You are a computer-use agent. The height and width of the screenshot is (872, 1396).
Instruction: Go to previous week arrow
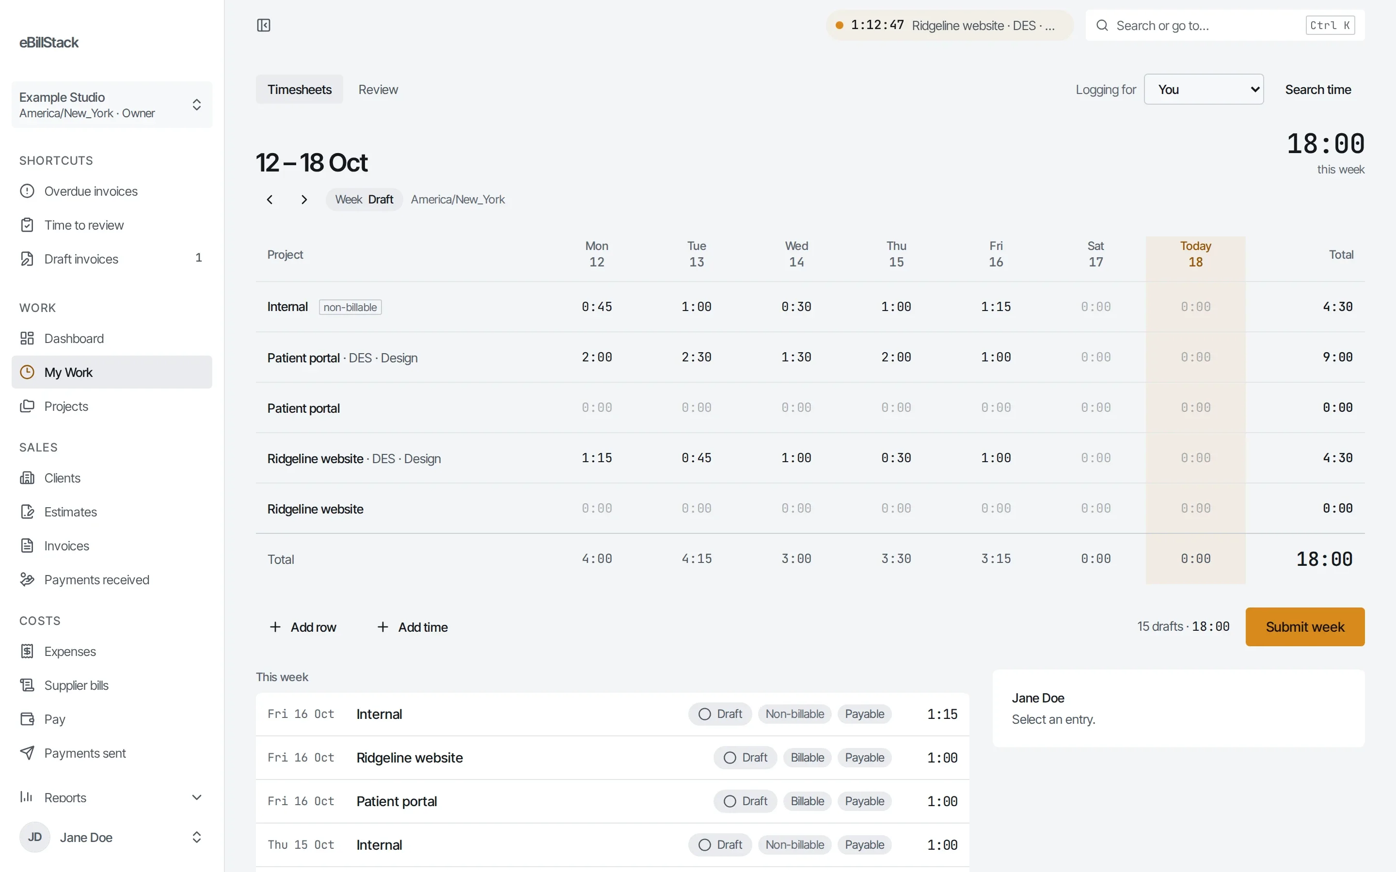(270, 200)
